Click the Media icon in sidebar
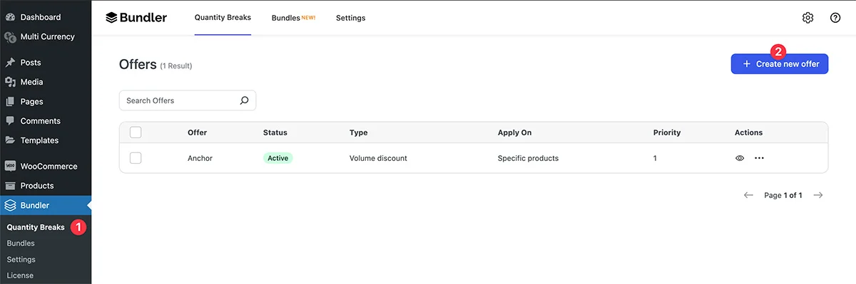 click(x=10, y=82)
